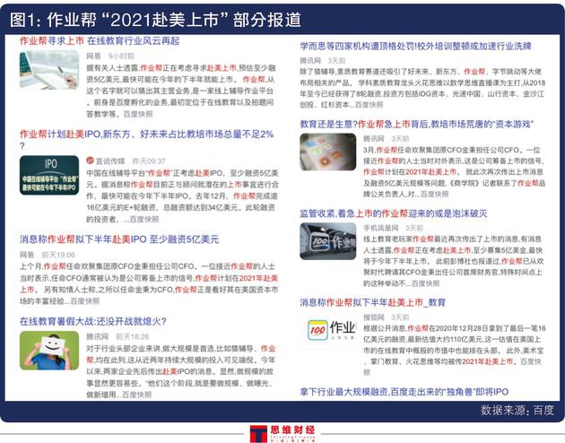Open headline 监管收紧,着急上市的作业帮迎来的或是泡沫破灭

coord(394,213)
